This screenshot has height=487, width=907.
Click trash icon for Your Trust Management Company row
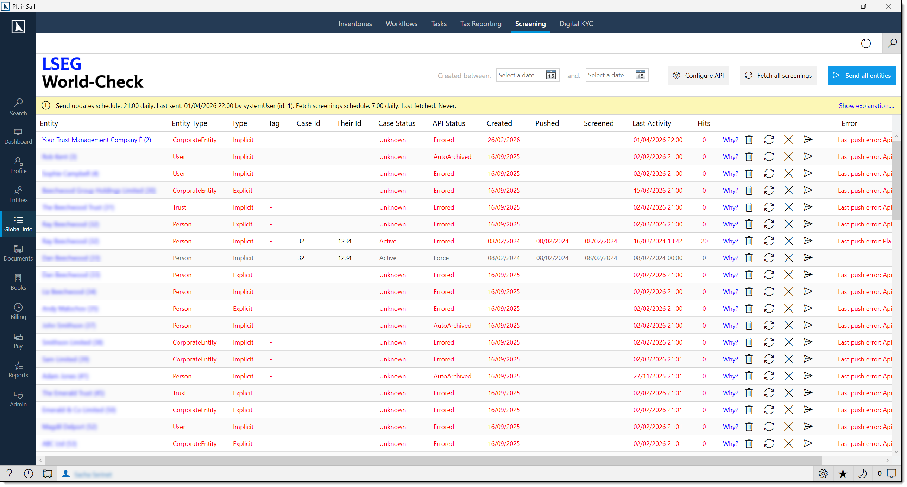[x=749, y=140]
